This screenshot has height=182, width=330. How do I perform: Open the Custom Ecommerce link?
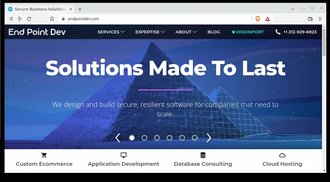(44, 164)
